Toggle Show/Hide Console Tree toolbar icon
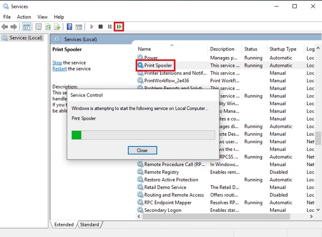This screenshot has width=322, height=237. click(x=27, y=27)
